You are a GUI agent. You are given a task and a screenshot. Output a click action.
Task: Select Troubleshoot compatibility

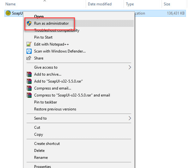coord(57,30)
